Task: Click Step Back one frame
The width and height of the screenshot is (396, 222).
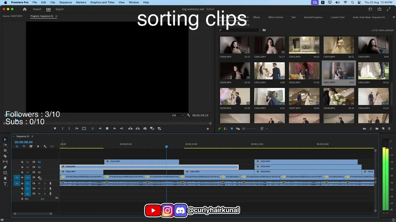Action: click(100, 129)
